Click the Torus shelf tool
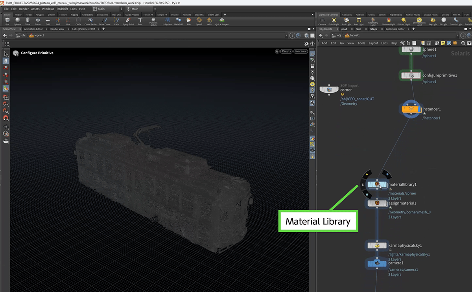The image size is (472, 292). pyautogui.click(x=38, y=21)
